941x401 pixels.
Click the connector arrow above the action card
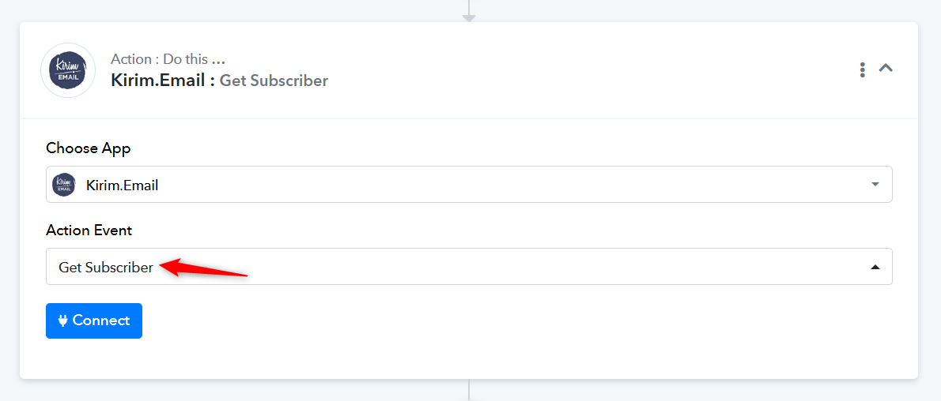[x=469, y=12]
